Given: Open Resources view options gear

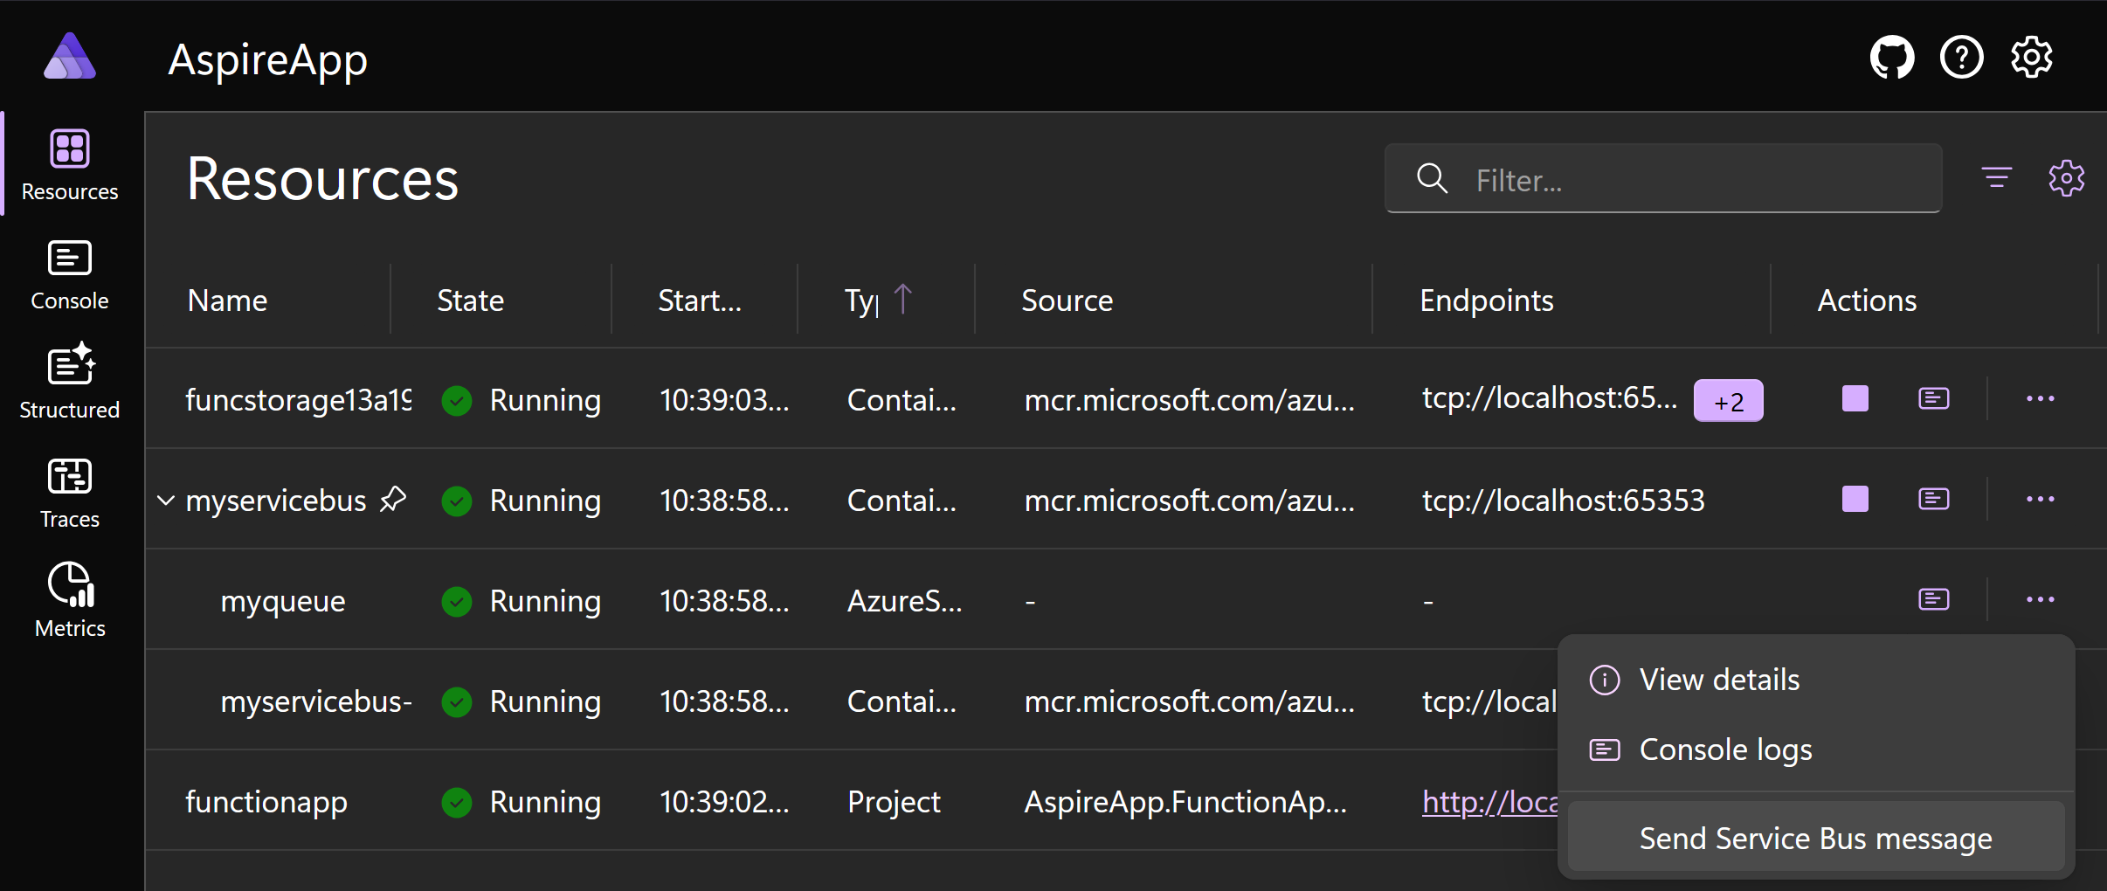Looking at the screenshot, I should (2066, 178).
